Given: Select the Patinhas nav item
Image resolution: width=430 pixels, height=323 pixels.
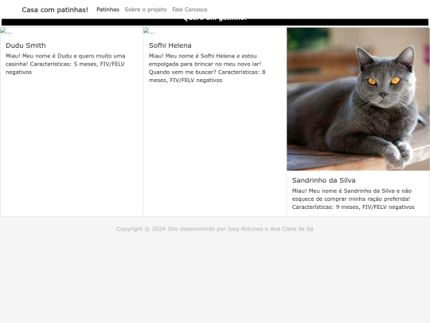Looking at the screenshot, I should pos(107,10).
